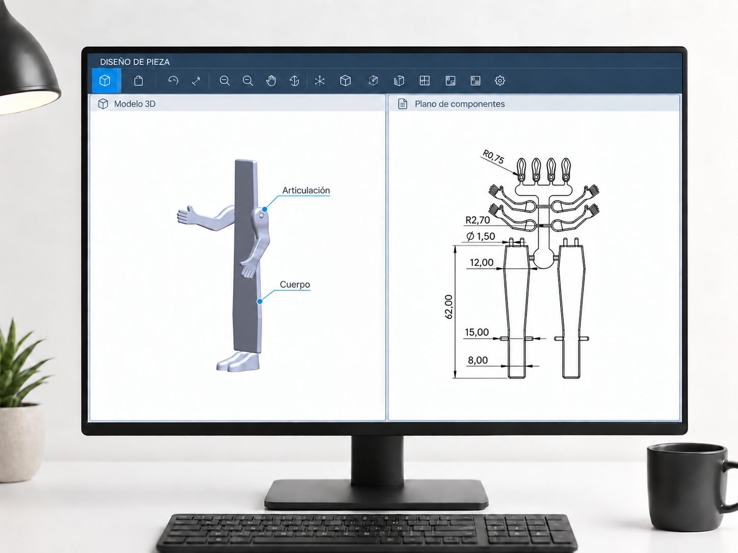
Task: Click the DISEÑO DE PIEZA title
Action: point(135,62)
